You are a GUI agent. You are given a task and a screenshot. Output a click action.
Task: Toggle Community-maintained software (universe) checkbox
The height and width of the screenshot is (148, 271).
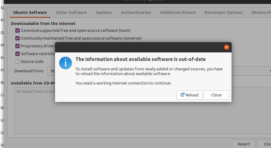tap(17, 38)
